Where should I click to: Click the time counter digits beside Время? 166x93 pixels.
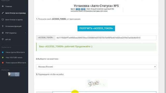point(80,9)
